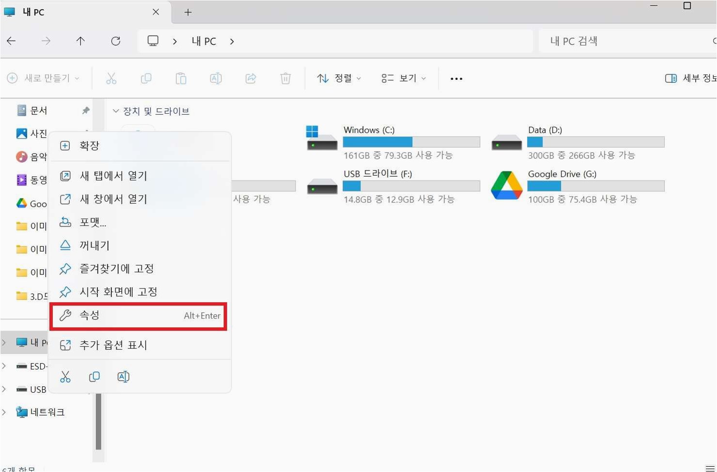Click the toolbar Cut scissors icon
This screenshot has height=472, width=717.
pos(111,78)
